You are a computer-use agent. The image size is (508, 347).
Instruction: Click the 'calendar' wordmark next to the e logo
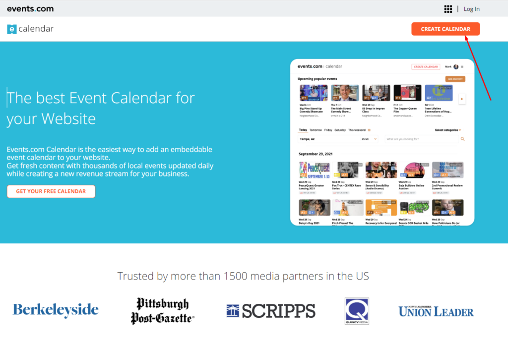click(36, 29)
